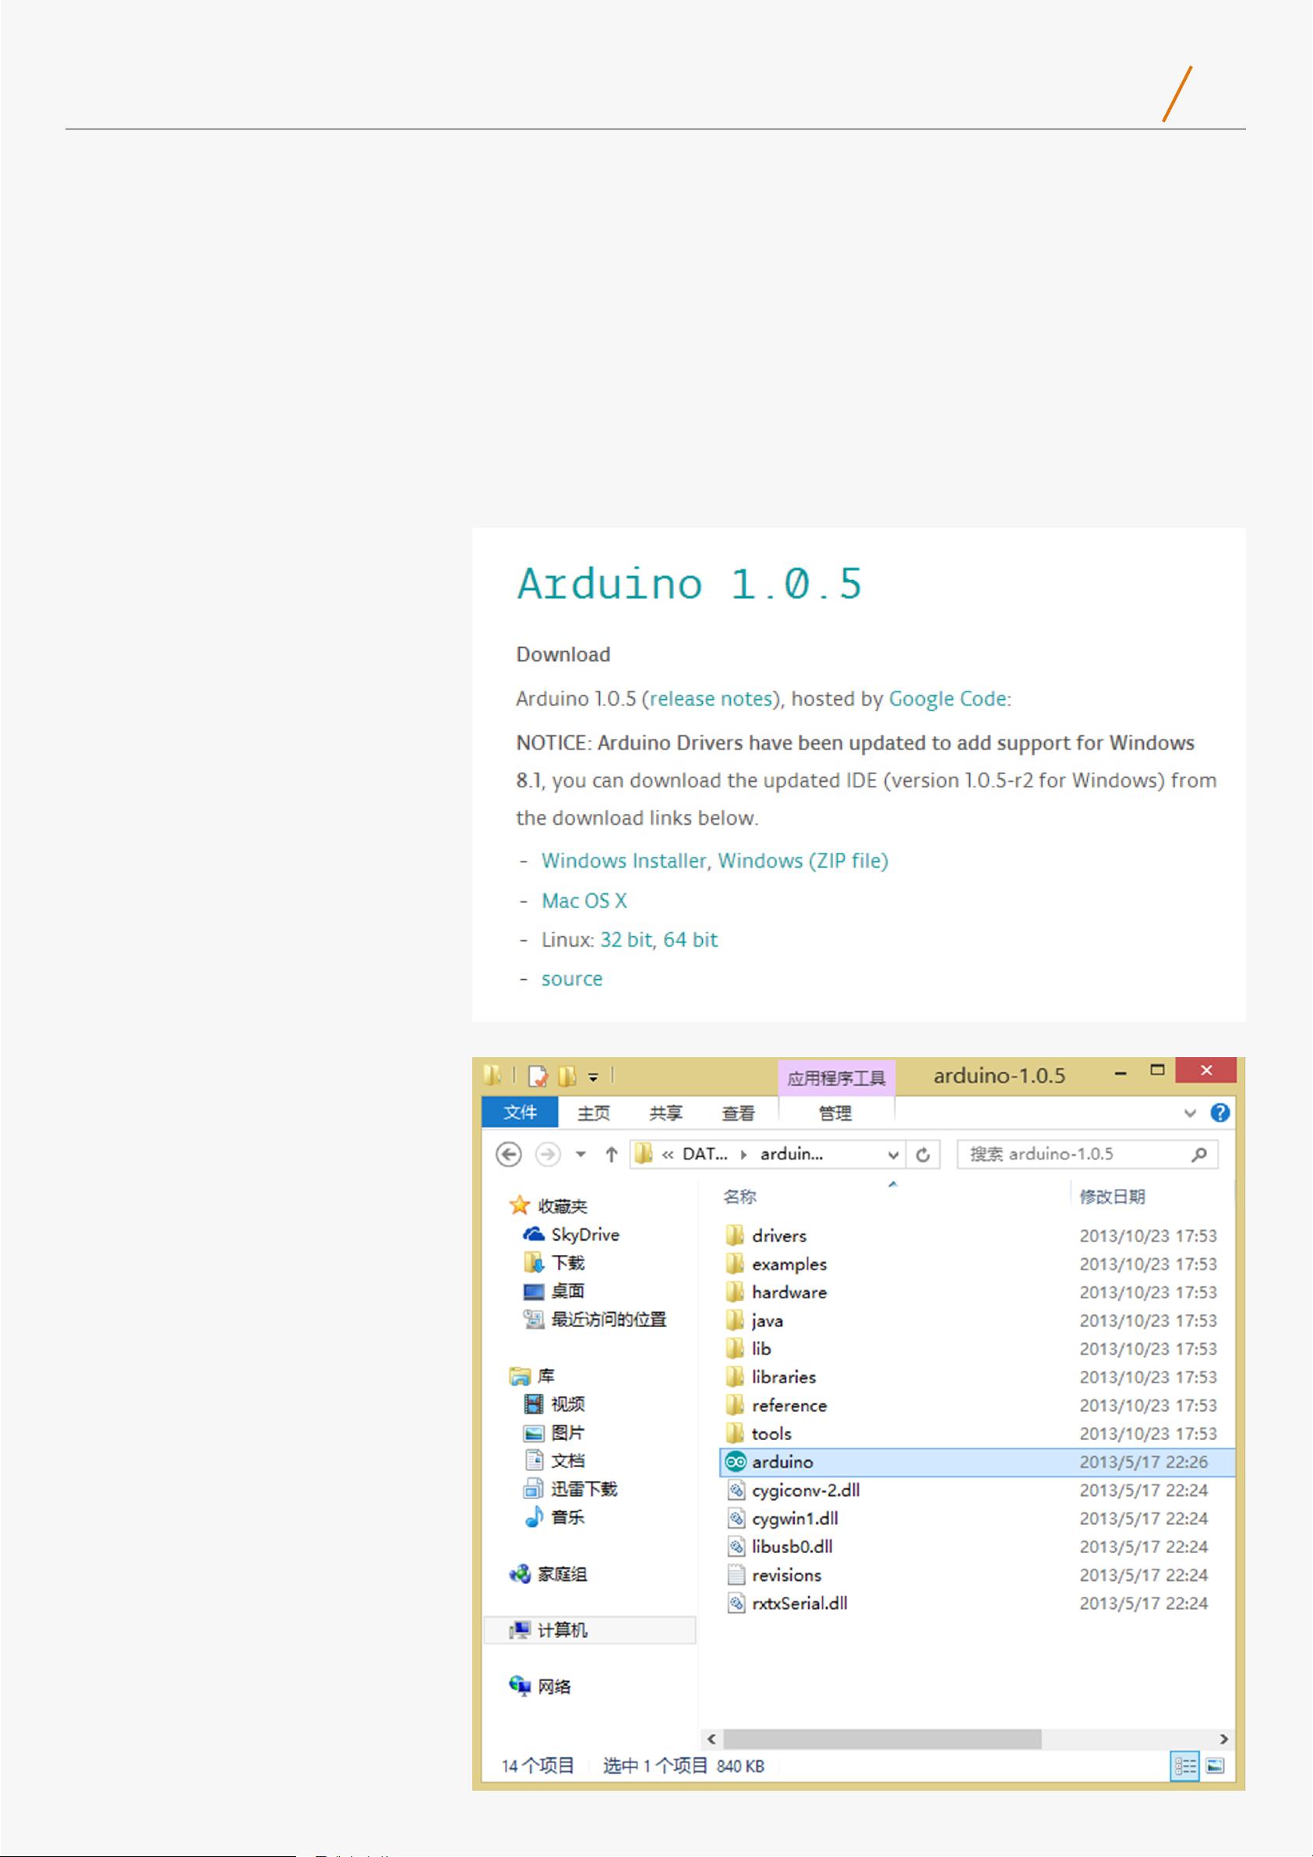Click the horizontal scrollbar right arrow
This screenshot has width=1313, height=1857.
1223,1739
